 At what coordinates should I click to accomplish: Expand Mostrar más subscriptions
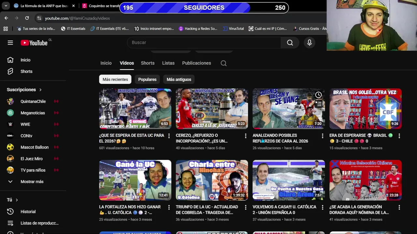pos(33,182)
